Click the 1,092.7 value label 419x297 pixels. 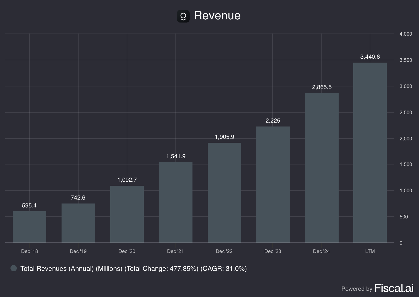point(127,180)
